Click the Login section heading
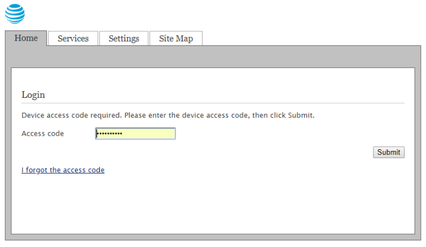This screenshot has height=247, width=426. click(33, 94)
